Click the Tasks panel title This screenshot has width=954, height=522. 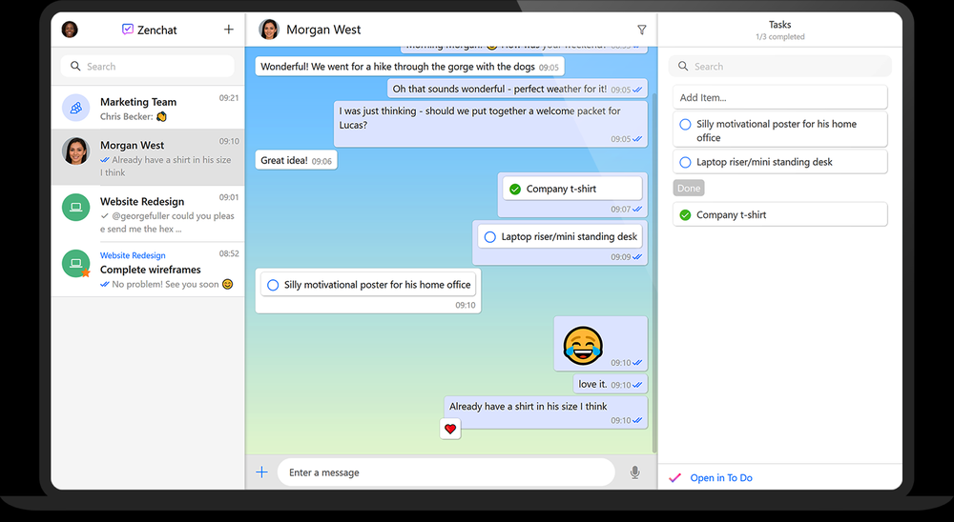click(779, 25)
